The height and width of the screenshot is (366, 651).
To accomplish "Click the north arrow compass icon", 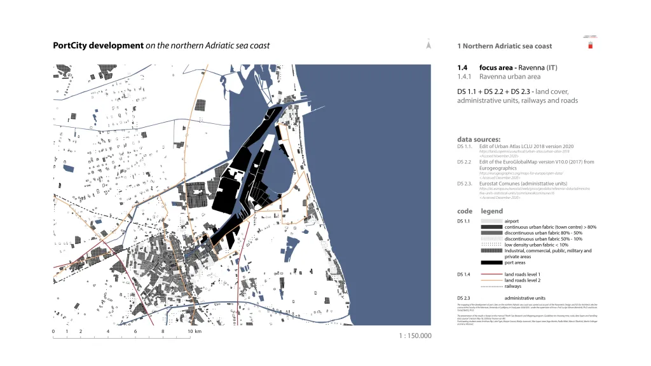I will point(428,45).
